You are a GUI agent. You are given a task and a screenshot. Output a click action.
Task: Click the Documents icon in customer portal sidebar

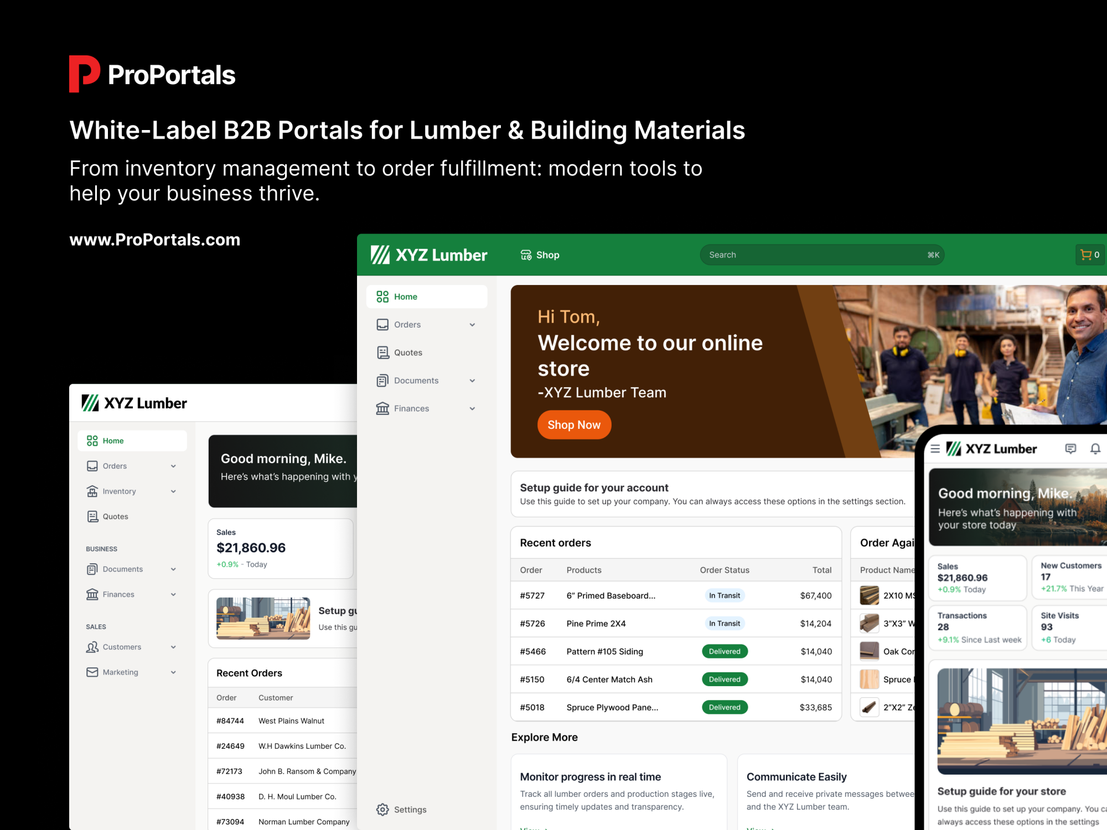click(x=382, y=381)
